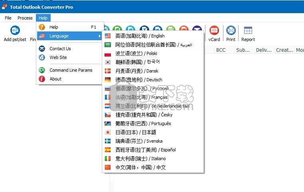Viewport: 304px width, 192px height.
Task: Open Web Site menu entry
Action: click(x=69, y=57)
